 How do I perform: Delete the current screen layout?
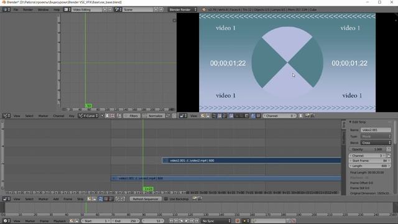109,10
